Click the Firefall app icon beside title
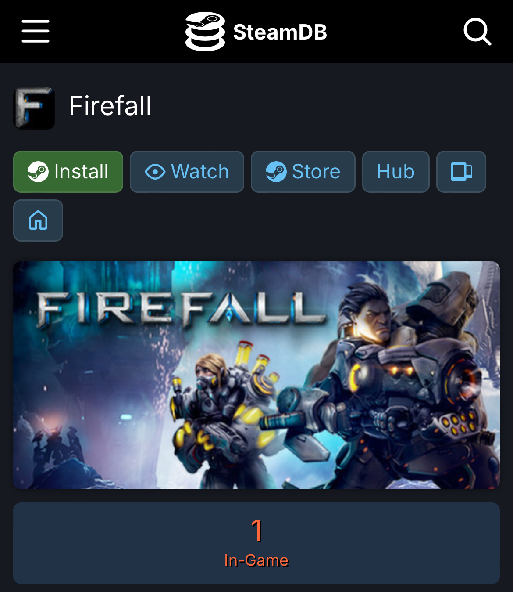Image resolution: width=513 pixels, height=592 pixels. [35, 108]
